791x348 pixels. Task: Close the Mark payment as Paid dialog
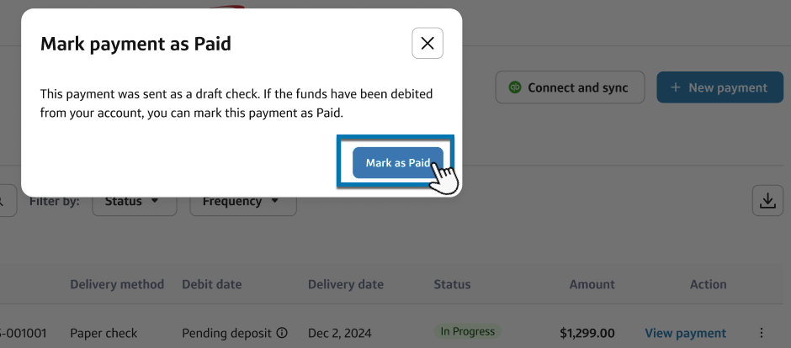click(x=427, y=44)
